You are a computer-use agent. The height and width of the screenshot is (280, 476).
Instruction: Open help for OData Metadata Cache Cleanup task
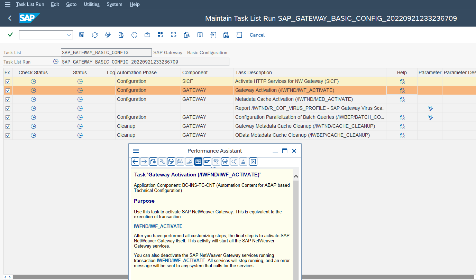pos(402,135)
